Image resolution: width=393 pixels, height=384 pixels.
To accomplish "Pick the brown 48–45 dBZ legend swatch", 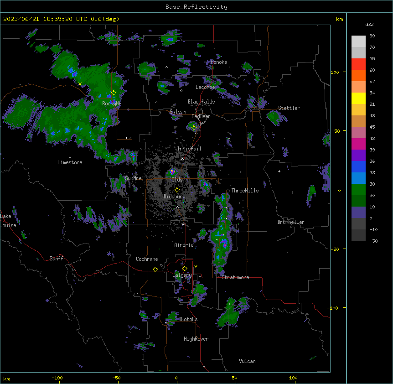I will 358,121.
